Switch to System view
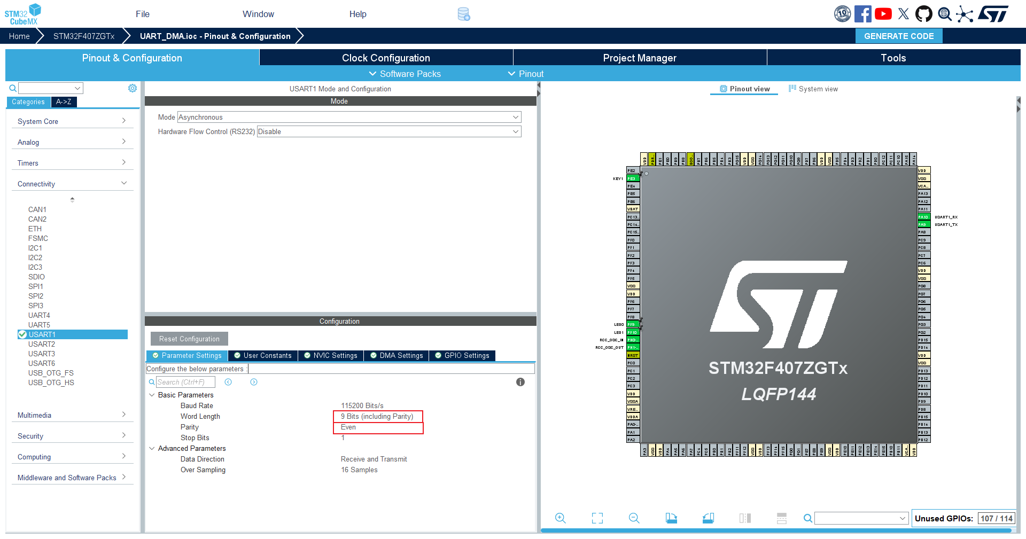The image size is (1026, 539). (813, 89)
